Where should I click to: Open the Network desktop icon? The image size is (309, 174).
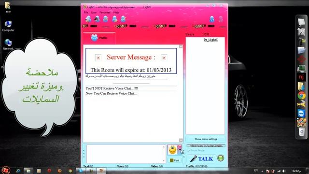[x=8, y=44]
